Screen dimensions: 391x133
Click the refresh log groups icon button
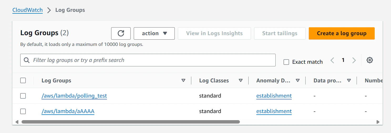(121, 33)
